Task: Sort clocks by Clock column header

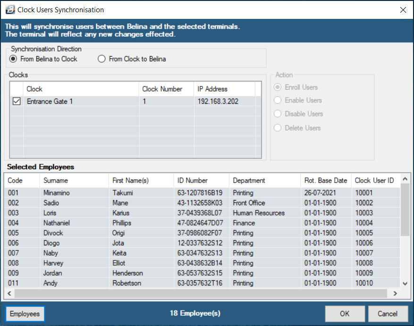Action: 81,89
